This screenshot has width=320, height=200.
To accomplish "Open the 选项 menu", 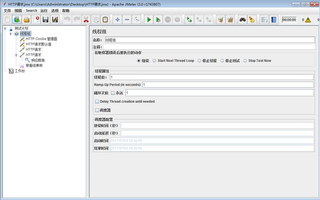I will pos(55,11).
